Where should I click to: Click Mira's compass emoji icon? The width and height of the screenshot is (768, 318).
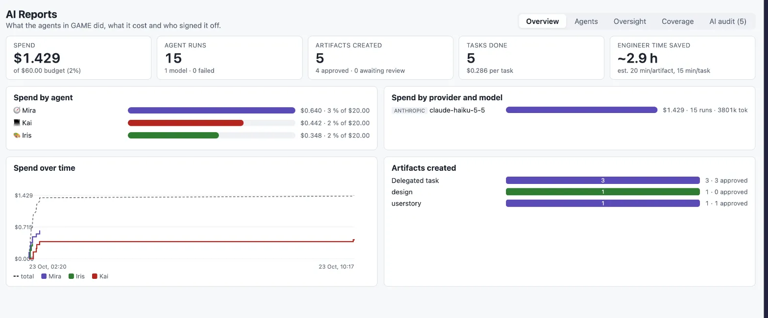pos(17,111)
